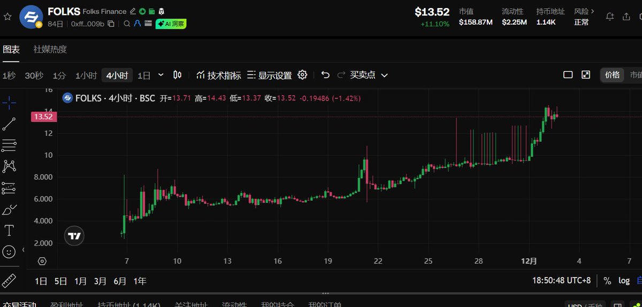The width and height of the screenshot is (642, 307).
Task: Expand more timeframes dropdown arrow
Action: [x=162, y=75]
